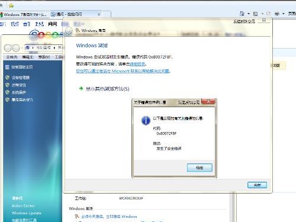
Task: Click the Feeds icon in the browser command bar
Action: [x=255, y=14]
